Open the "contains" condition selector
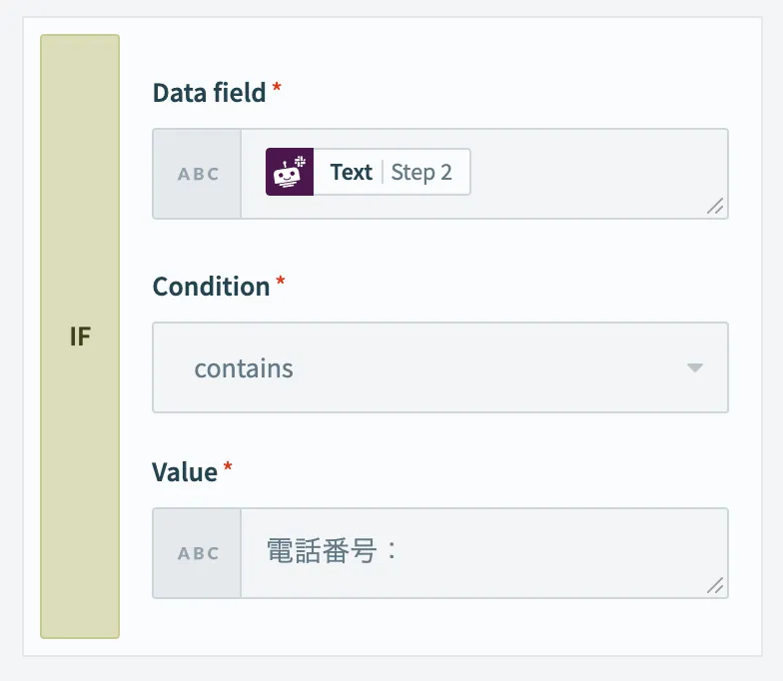This screenshot has width=783, height=681. pyautogui.click(x=439, y=367)
